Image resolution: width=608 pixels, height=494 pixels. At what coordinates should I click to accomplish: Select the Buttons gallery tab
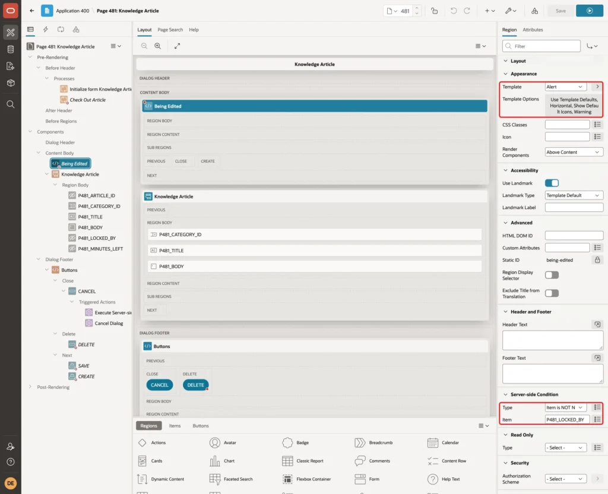tap(201, 426)
